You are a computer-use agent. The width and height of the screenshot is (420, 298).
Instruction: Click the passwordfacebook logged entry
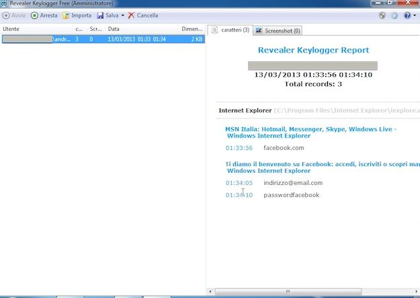tap(292, 195)
